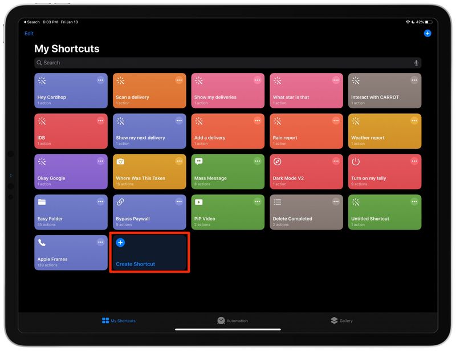Image resolution: width=456 pixels, height=351 pixels.
Task: Open options for Rain report shortcut
Action: point(336,121)
